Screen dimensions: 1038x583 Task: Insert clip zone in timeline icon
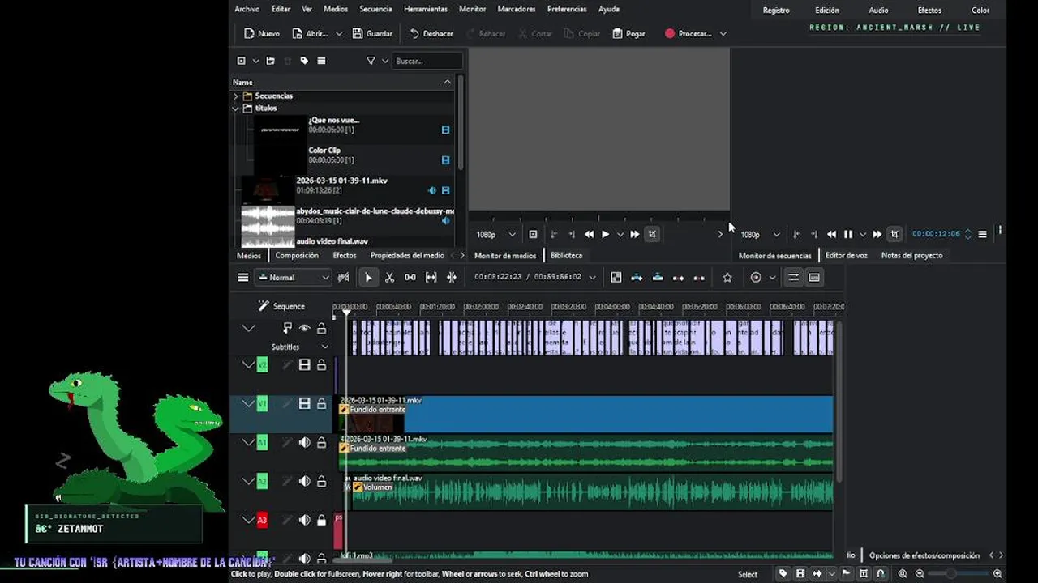click(637, 278)
